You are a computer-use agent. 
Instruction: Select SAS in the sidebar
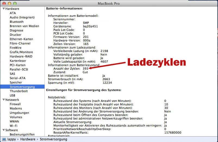pos(12,74)
